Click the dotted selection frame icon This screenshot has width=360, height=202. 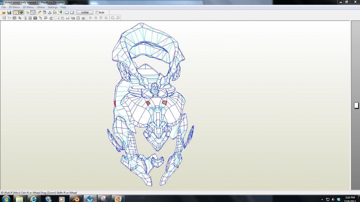[57, 18]
